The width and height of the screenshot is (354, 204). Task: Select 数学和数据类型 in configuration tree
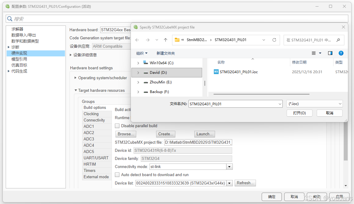click(x=25, y=41)
